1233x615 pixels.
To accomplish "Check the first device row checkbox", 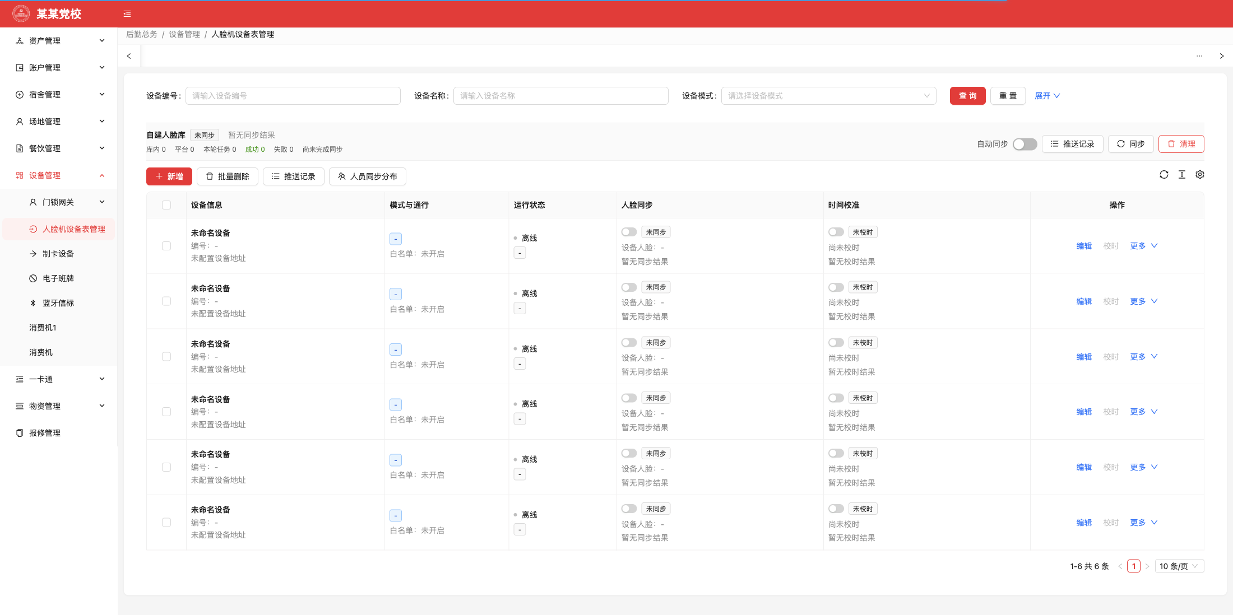I will 166,246.
